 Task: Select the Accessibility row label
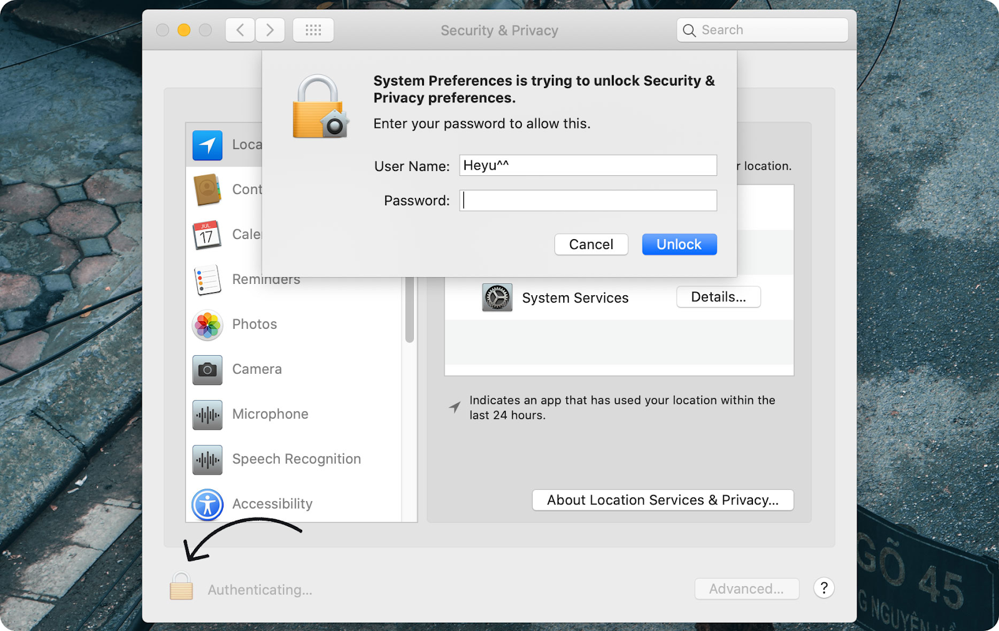[272, 504]
